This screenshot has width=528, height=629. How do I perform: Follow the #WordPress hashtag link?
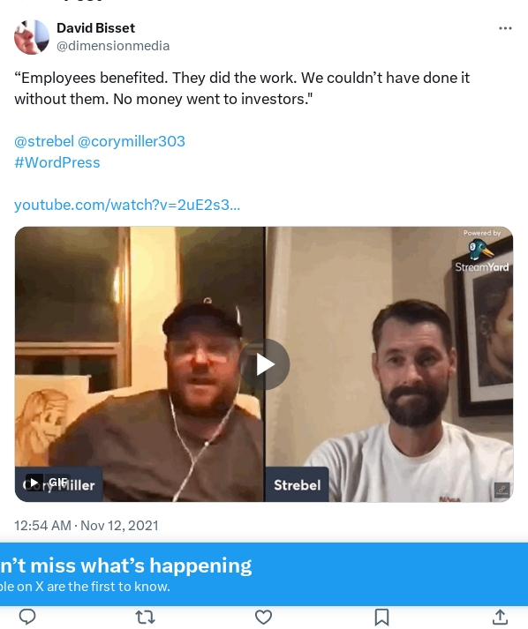pos(57,162)
